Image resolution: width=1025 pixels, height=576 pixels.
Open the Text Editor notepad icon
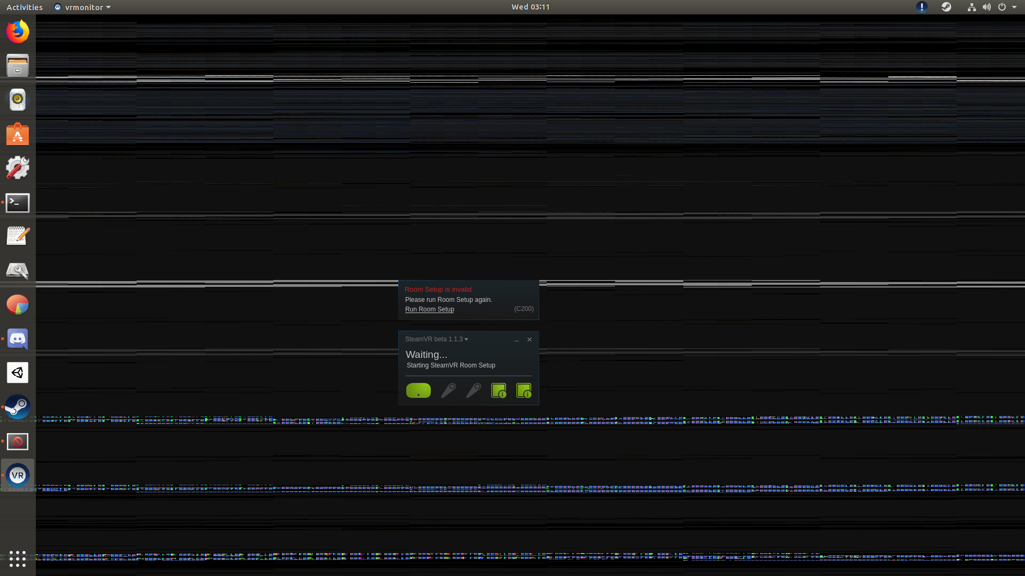coord(18,236)
